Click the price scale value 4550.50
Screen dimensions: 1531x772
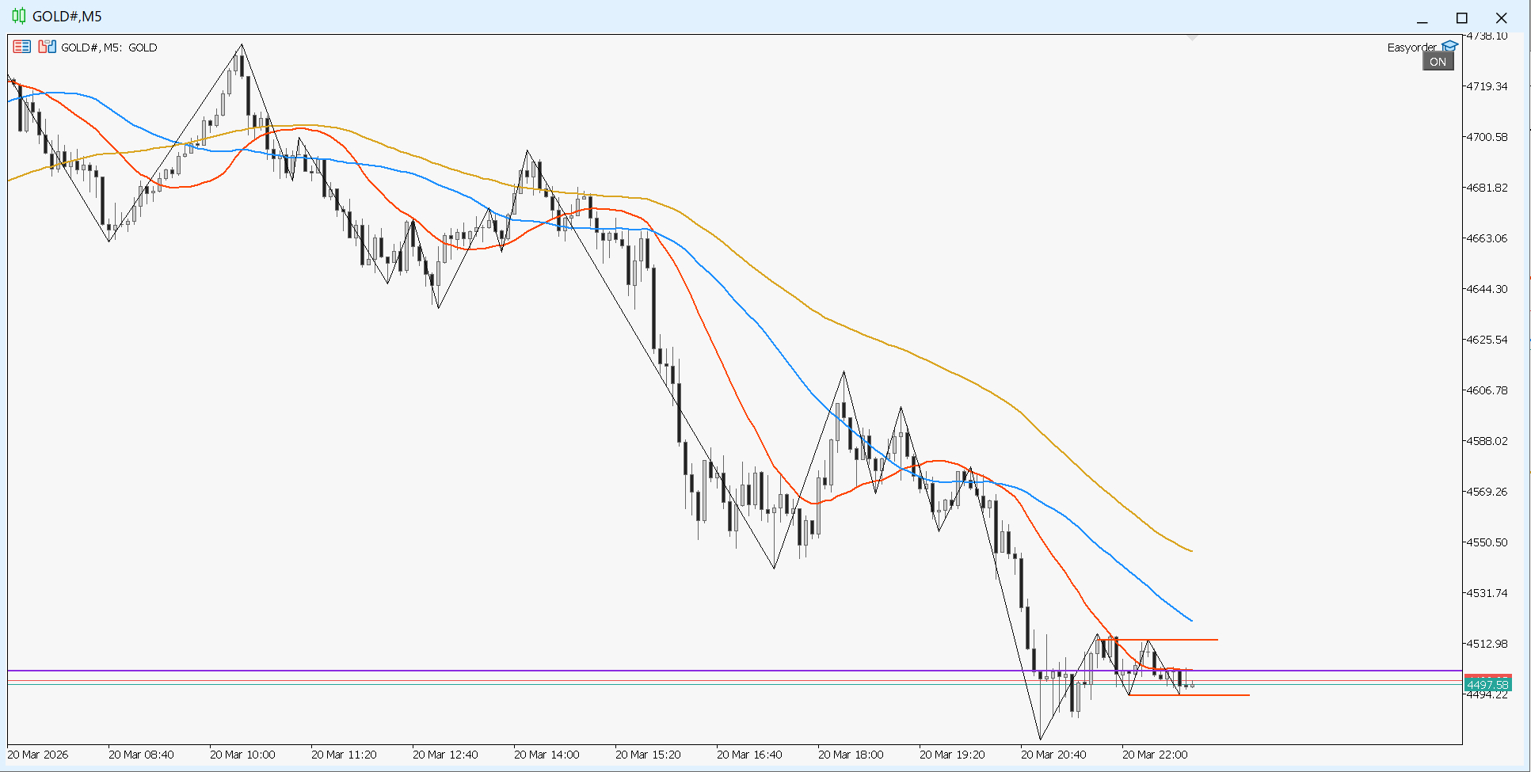1487,542
